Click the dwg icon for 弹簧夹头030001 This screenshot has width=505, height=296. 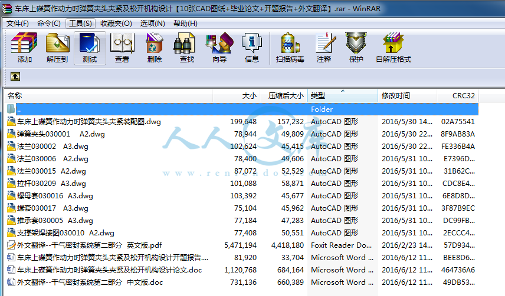(x=11, y=134)
